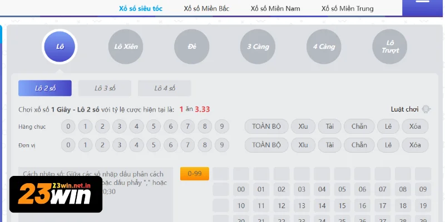Select the Lô game mode circle
Viewport: 445px width, 222px height.
coord(60,47)
